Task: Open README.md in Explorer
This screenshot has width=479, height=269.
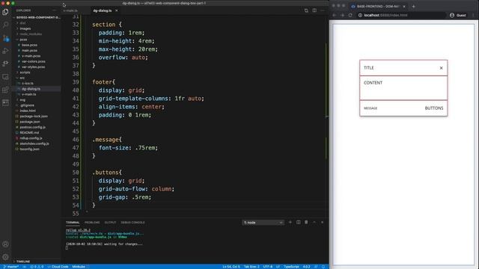Action: point(29,133)
